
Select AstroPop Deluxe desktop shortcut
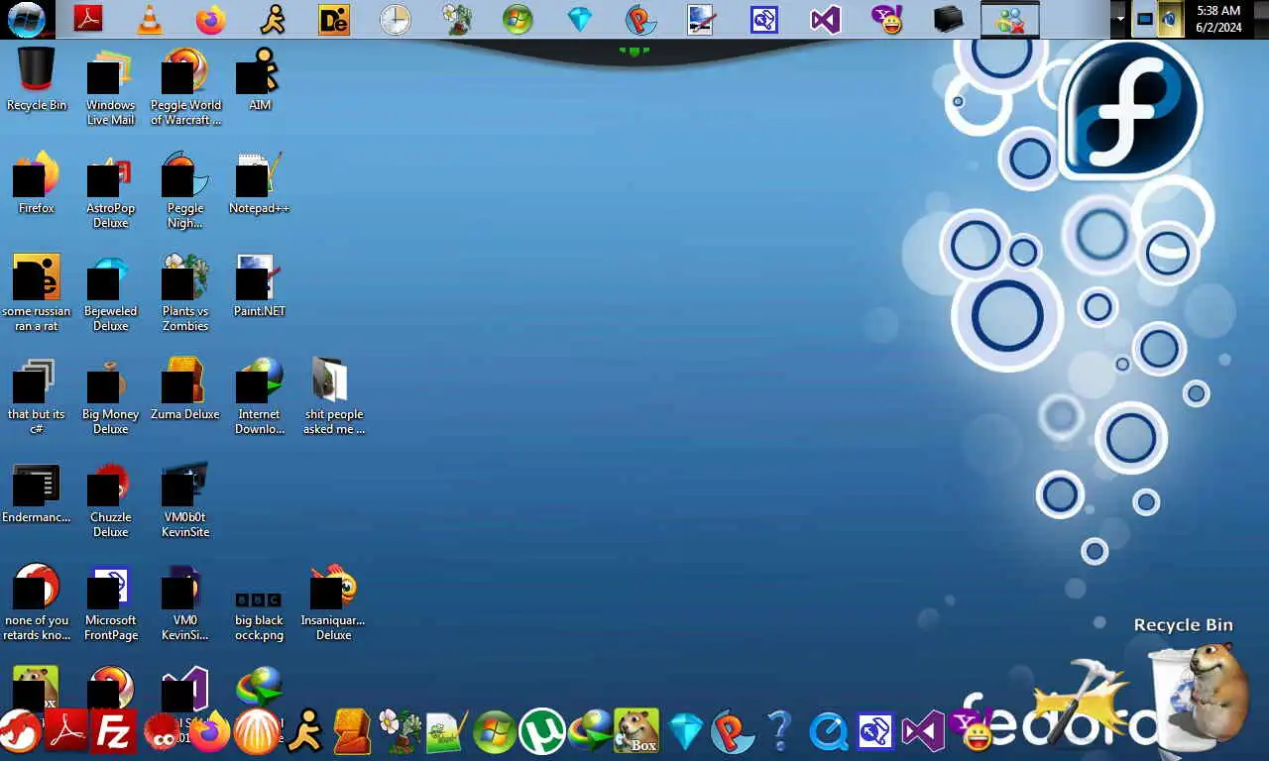click(x=110, y=190)
